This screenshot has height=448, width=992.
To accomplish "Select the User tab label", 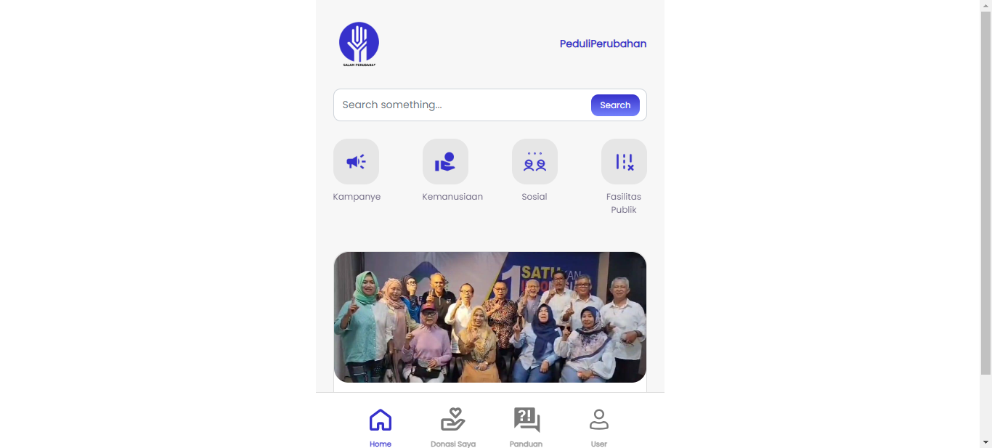I will [x=599, y=444].
